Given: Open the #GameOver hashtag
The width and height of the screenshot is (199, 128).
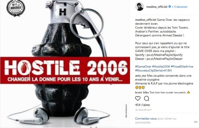Looking at the screenshot, I should click(143, 67).
